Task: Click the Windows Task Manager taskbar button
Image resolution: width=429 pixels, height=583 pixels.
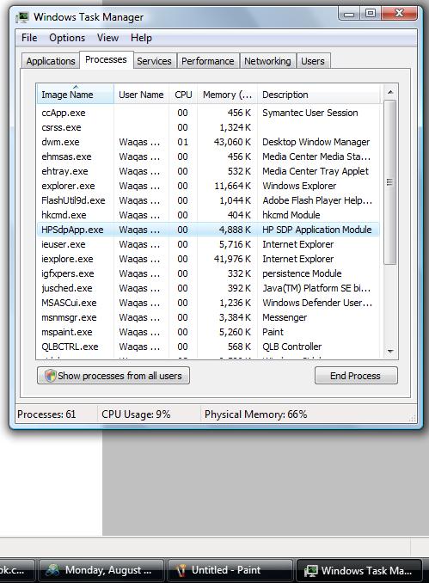Action: pos(359,570)
